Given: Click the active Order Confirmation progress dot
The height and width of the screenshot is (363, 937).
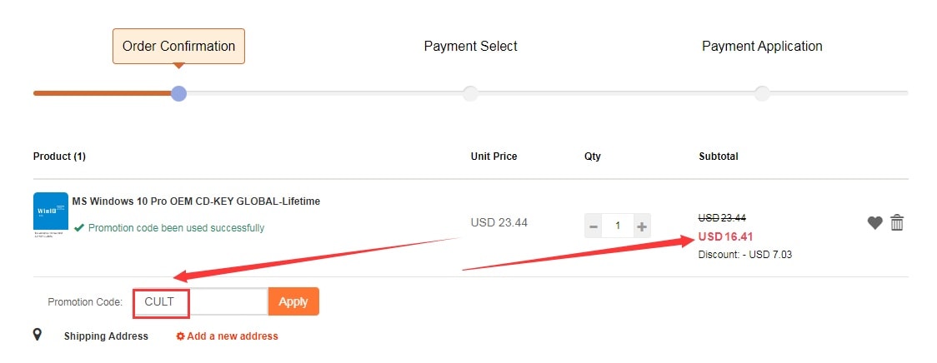Looking at the screenshot, I should 178,92.
